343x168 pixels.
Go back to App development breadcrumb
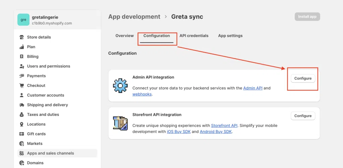[134, 17]
